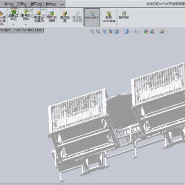Open the Reference Geometry (参考几何体) tool
Image resolution: width=185 pixels, height=185 pixels.
click(26, 16)
